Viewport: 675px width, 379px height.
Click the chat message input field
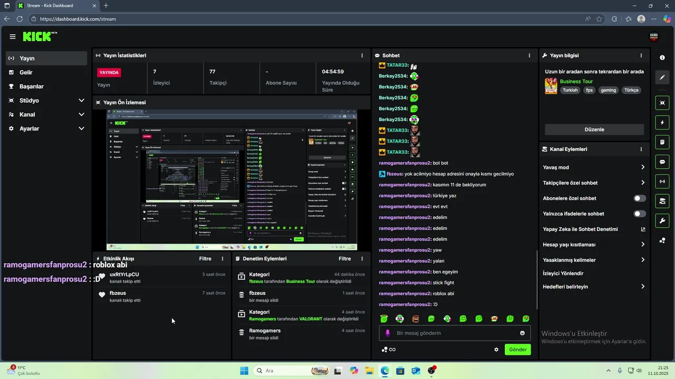click(455, 333)
